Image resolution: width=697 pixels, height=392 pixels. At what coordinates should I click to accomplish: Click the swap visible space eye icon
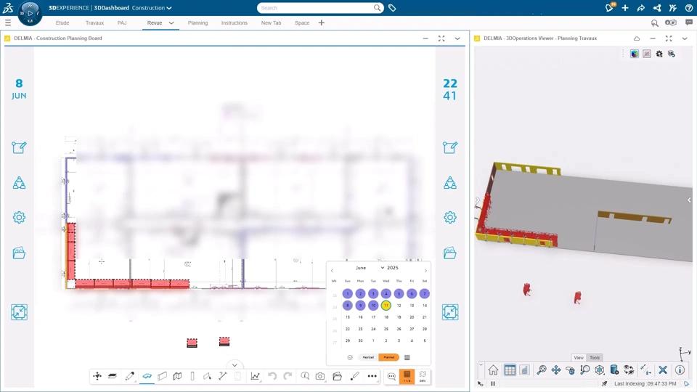[x=629, y=369]
